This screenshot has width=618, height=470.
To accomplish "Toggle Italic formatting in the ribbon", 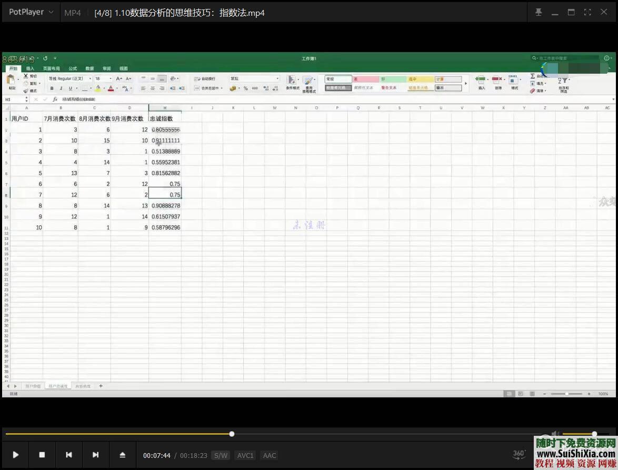I will pyautogui.click(x=61, y=87).
